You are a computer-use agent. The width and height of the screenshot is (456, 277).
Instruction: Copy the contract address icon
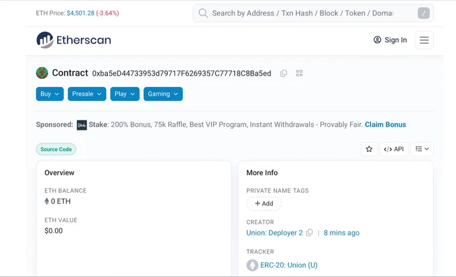pyautogui.click(x=284, y=74)
